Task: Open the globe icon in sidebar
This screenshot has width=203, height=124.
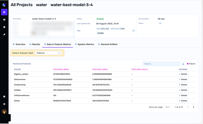Action: [4, 27]
